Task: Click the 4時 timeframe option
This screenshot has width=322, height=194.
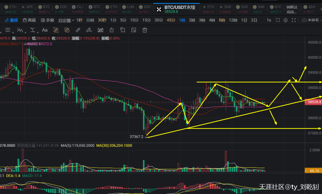Action: [x=212, y=20]
